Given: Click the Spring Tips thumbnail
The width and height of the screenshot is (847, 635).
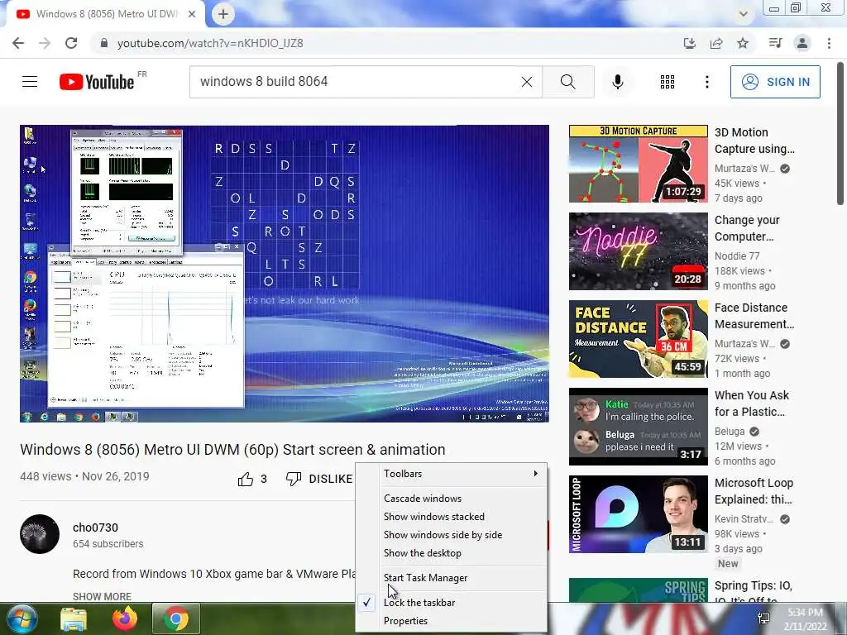Looking at the screenshot, I should click(638, 590).
